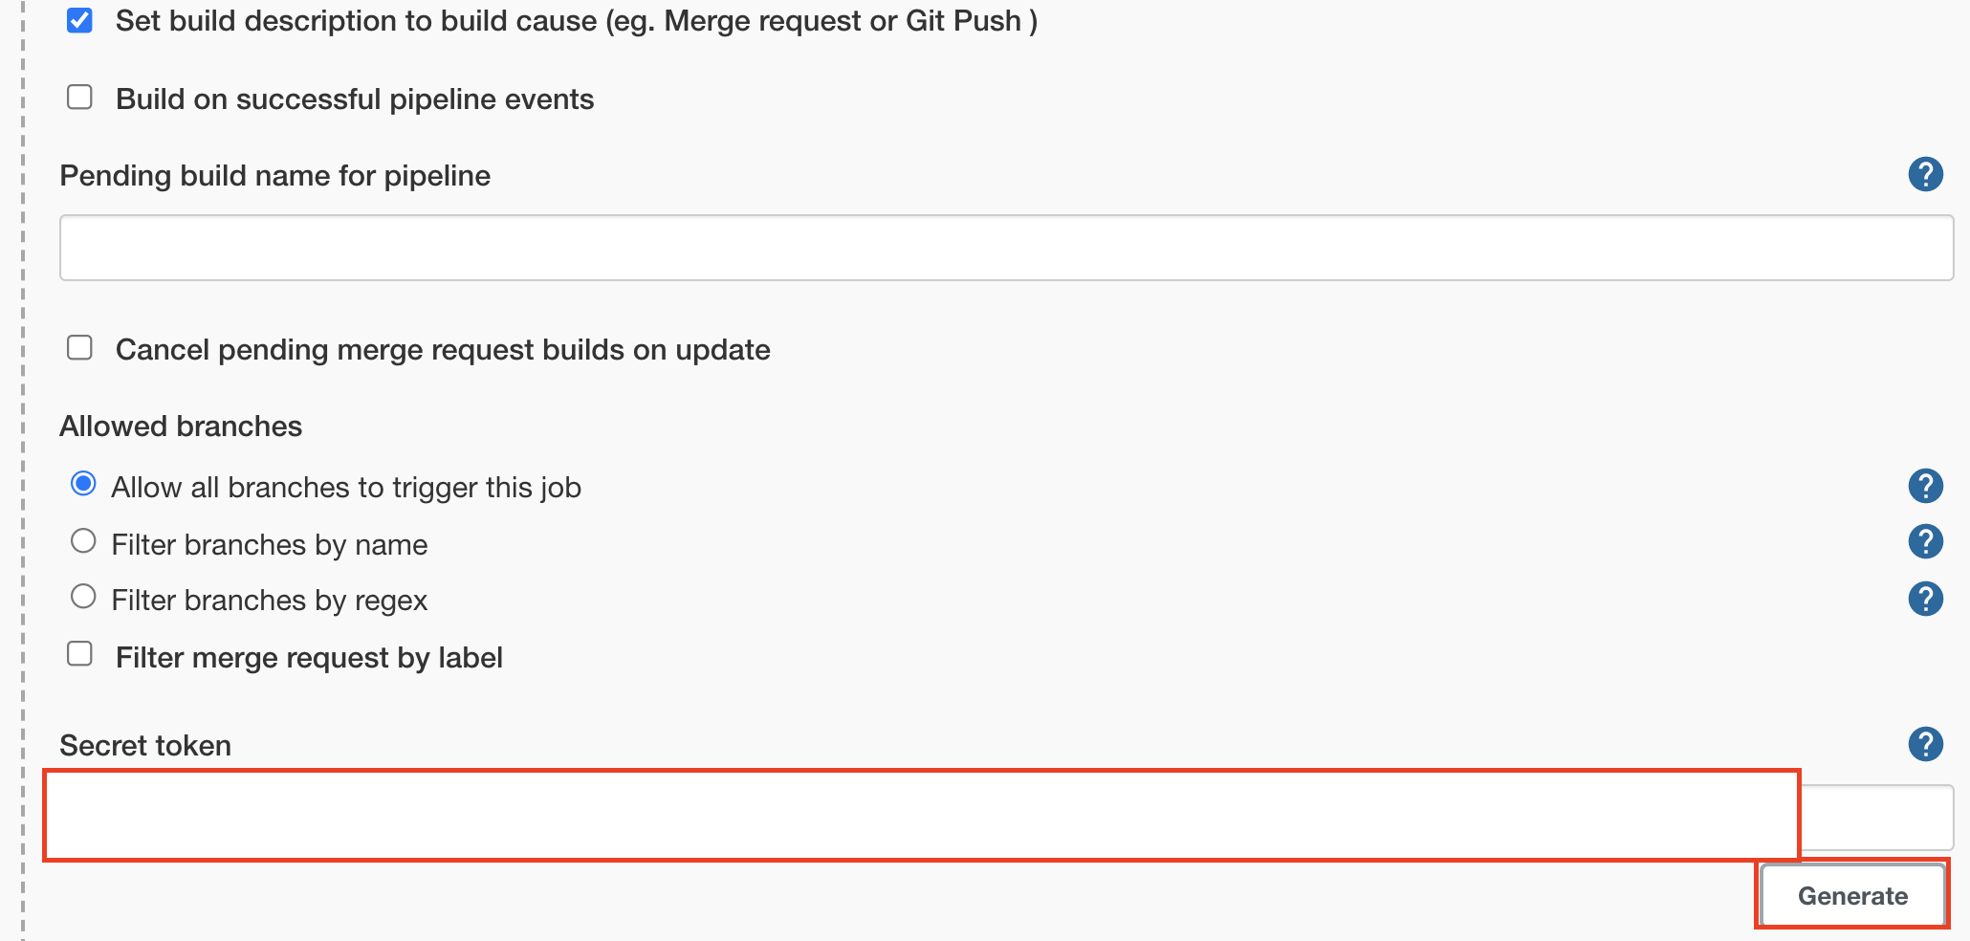This screenshot has height=941, width=1970.
Task: Uncheck Set build description to build cause
Action: (x=79, y=20)
